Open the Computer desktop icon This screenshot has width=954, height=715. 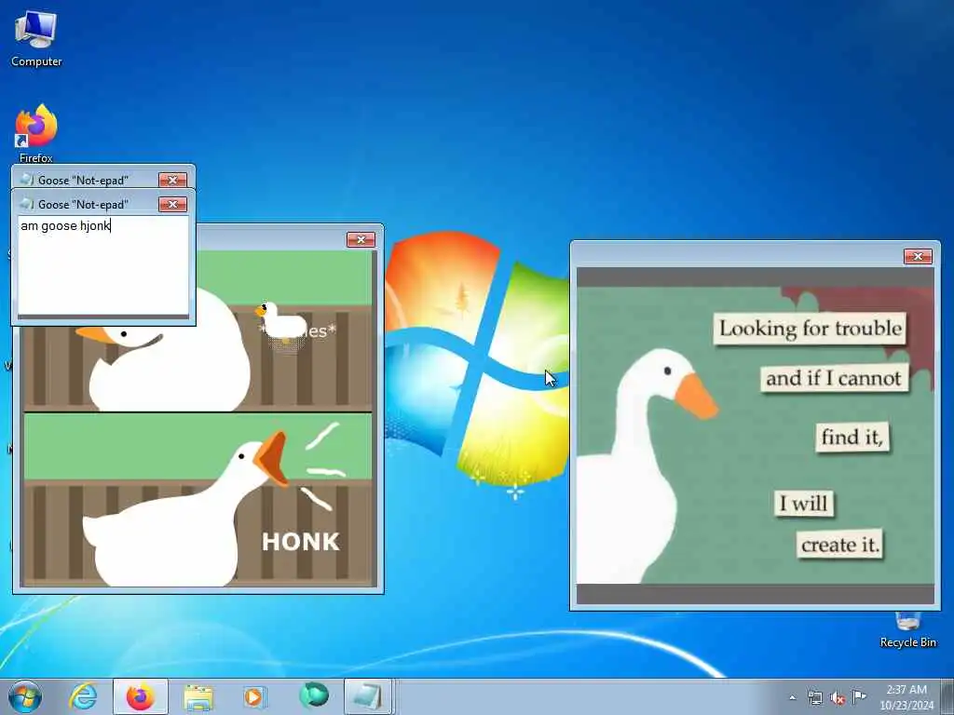coord(36,37)
